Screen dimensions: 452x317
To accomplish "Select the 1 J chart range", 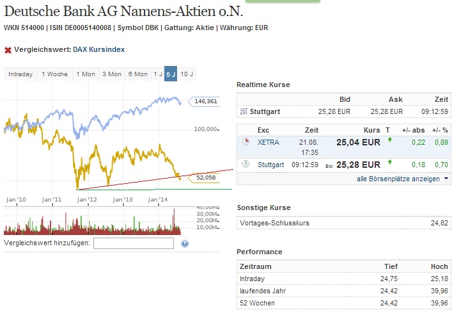I will click(x=157, y=74).
